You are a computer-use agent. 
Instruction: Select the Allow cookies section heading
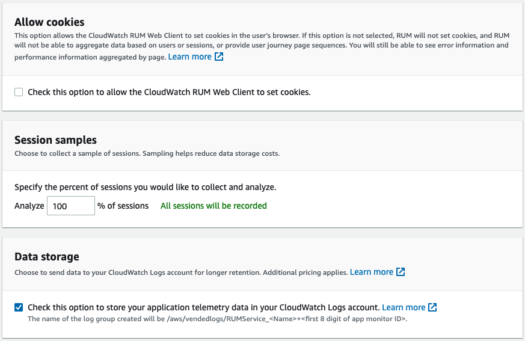[x=49, y=22]
